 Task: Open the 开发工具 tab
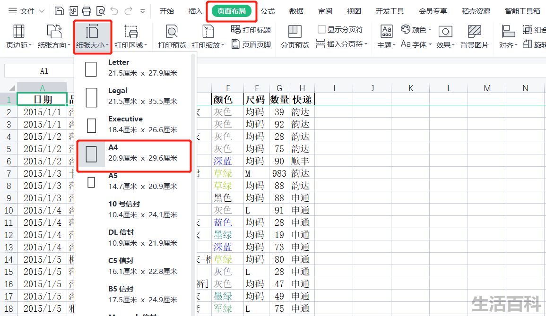tap(390, 11)
